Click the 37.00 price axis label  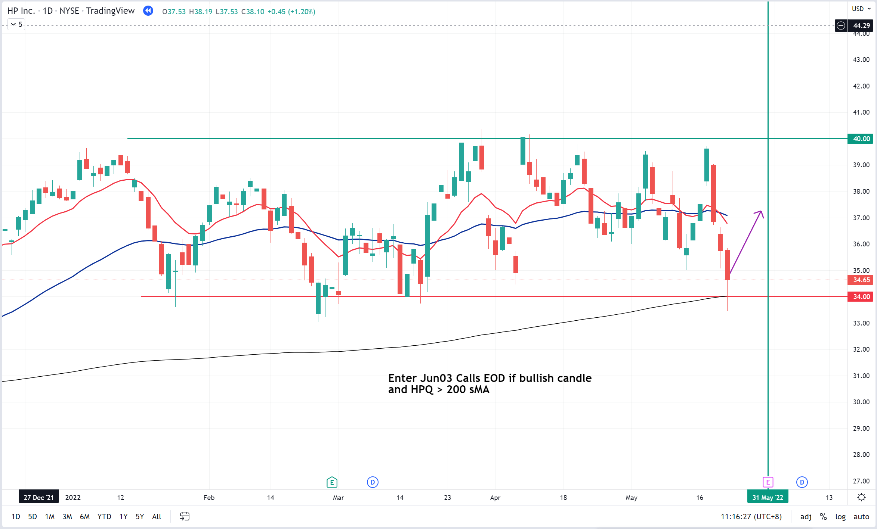[861, 218]
